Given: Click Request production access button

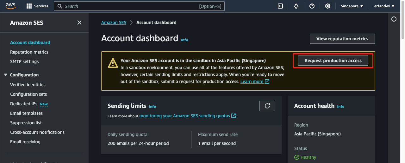Looking at the screenshot, I should click(333, 61).
